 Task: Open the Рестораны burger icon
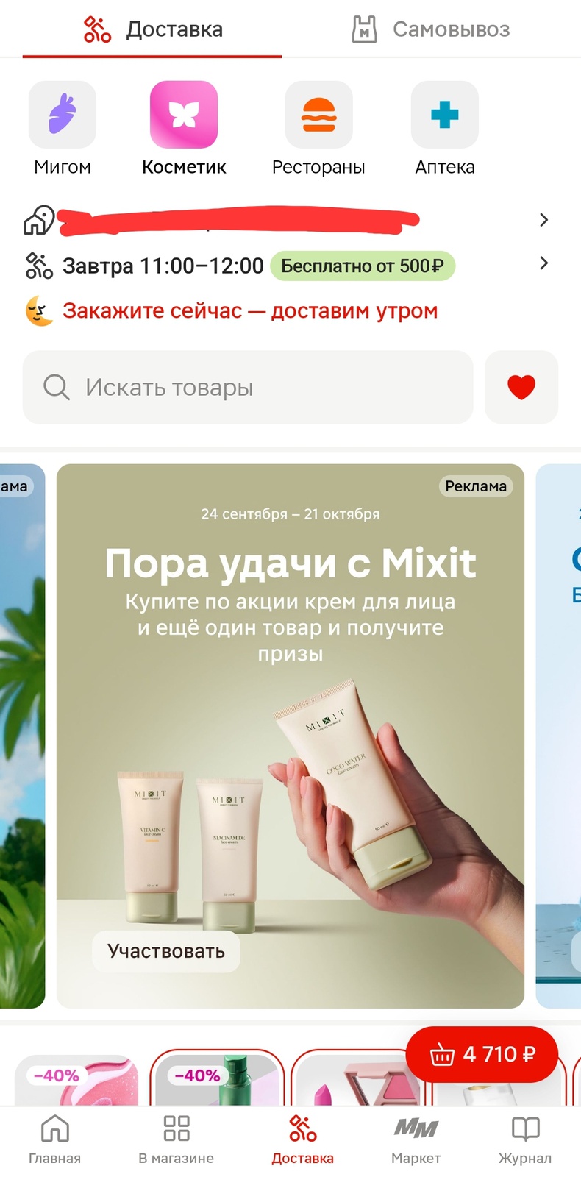[x=318, y=115]
